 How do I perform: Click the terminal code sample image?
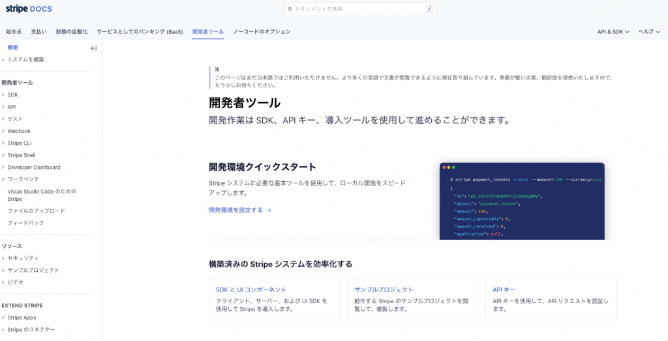(x=522, y=201)
